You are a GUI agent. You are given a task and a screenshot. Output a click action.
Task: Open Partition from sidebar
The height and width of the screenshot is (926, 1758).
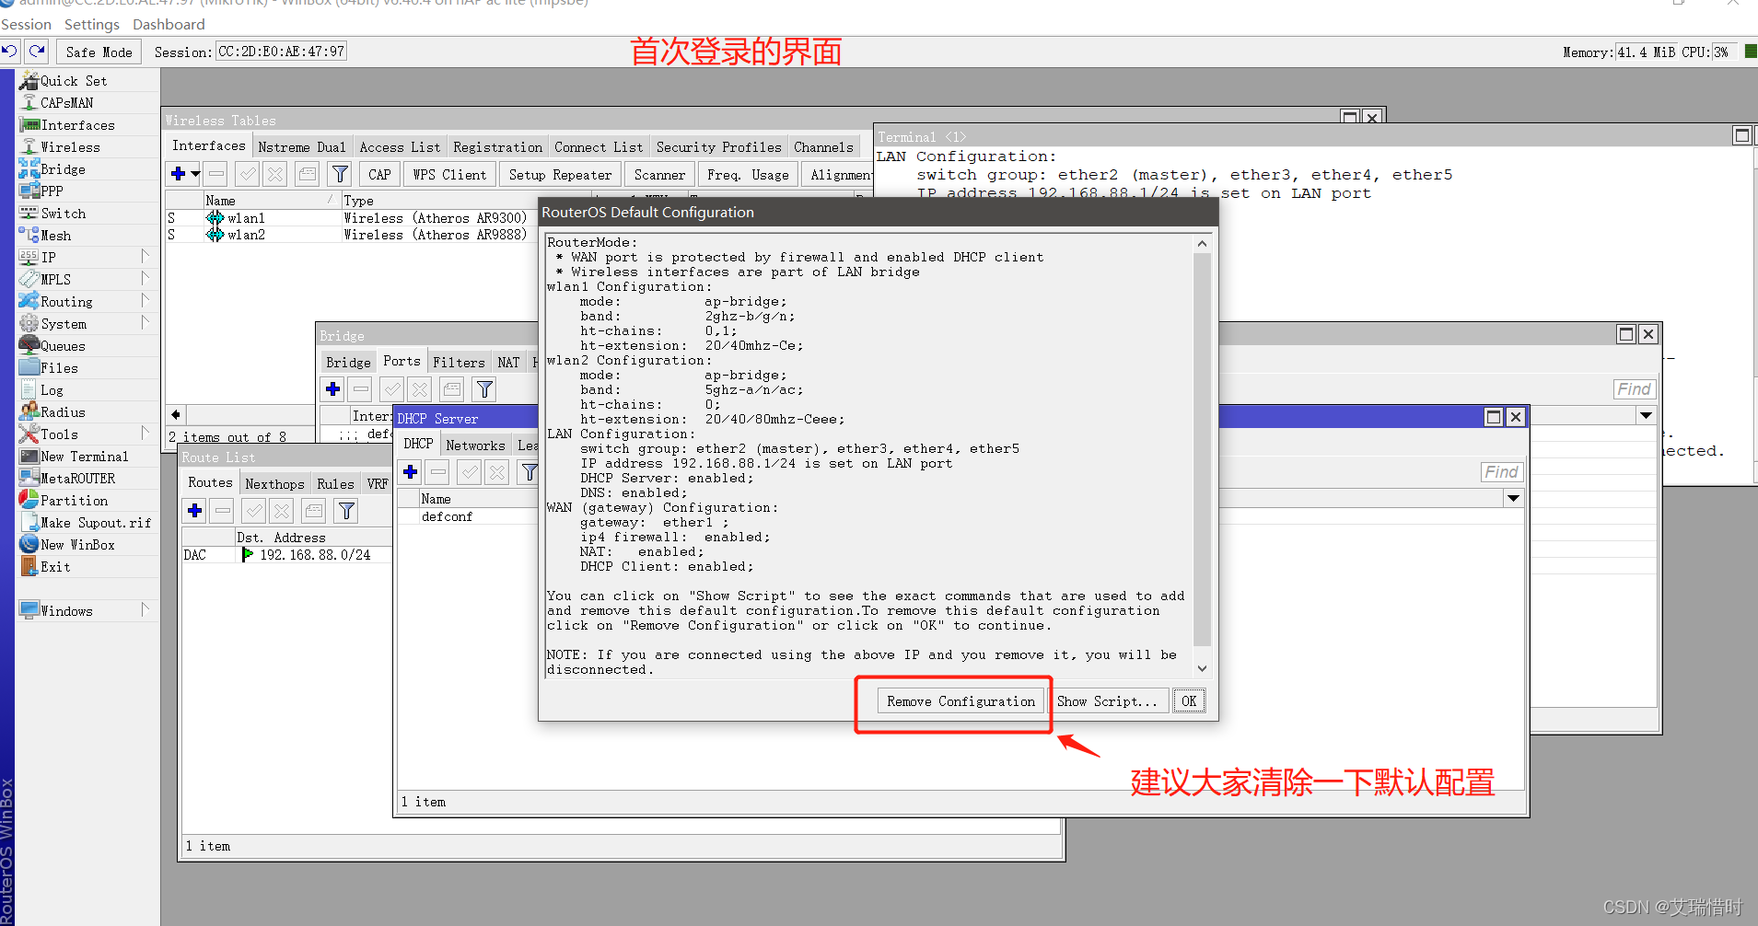74,501
